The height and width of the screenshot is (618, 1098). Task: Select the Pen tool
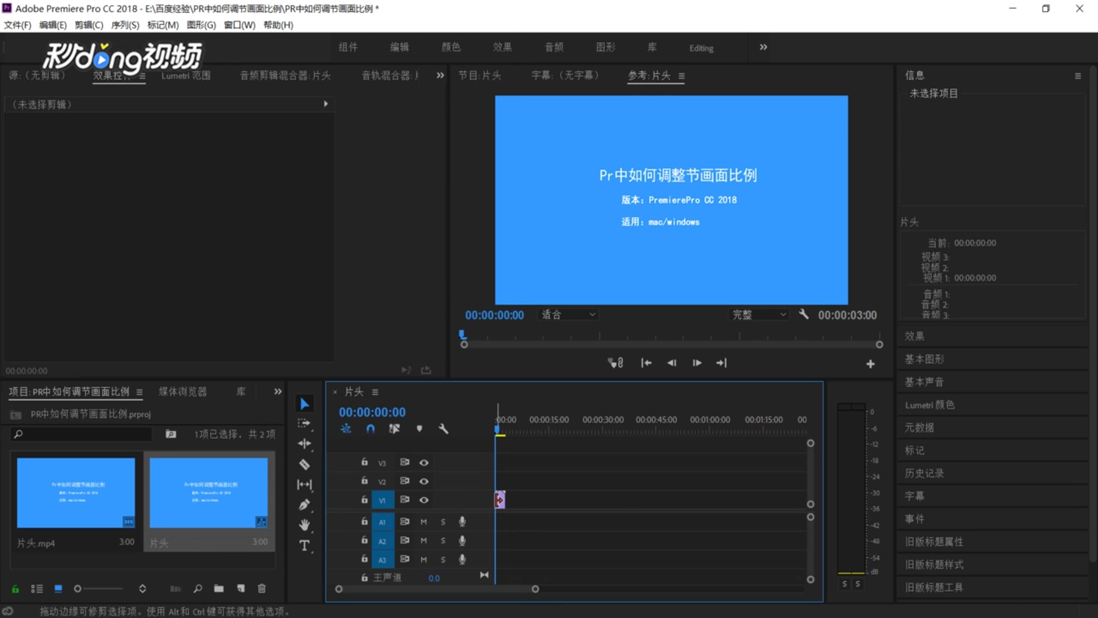[x=304, y=505]
